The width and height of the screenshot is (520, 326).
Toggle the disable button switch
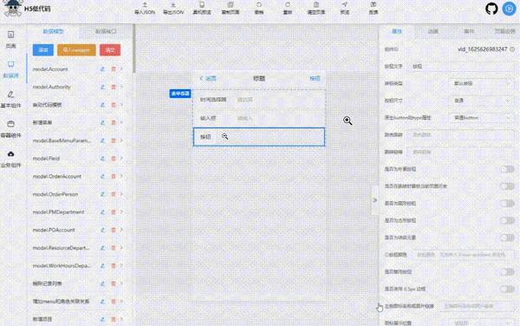507,272
